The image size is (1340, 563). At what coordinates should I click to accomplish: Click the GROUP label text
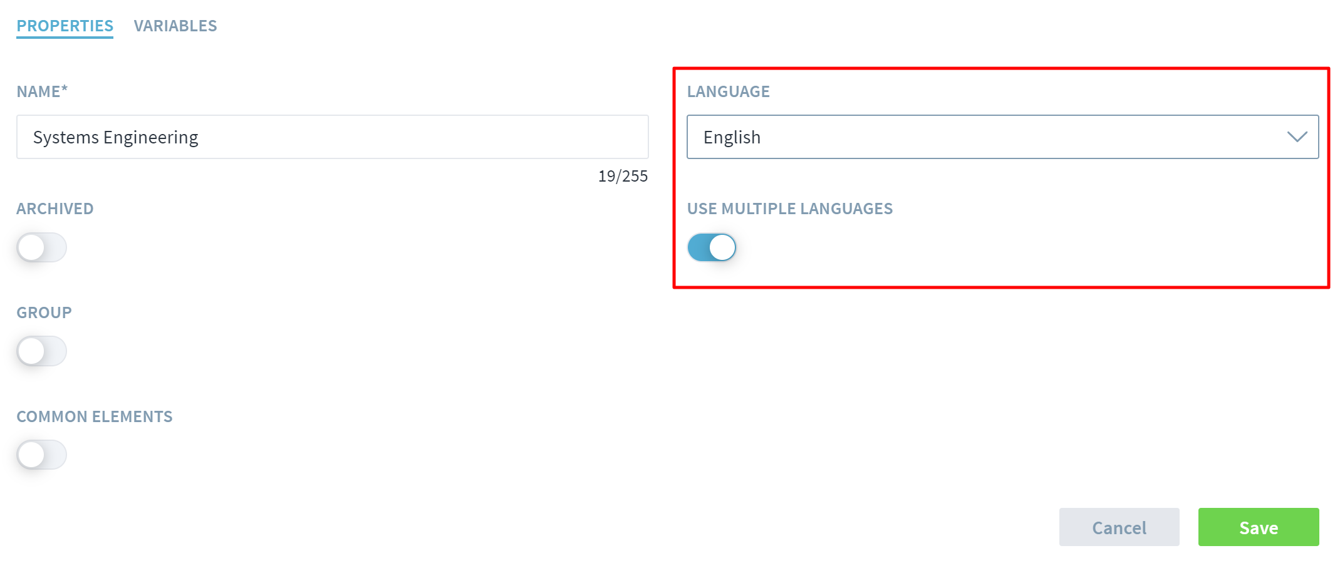pyautogui.click(x=44, y=312)
